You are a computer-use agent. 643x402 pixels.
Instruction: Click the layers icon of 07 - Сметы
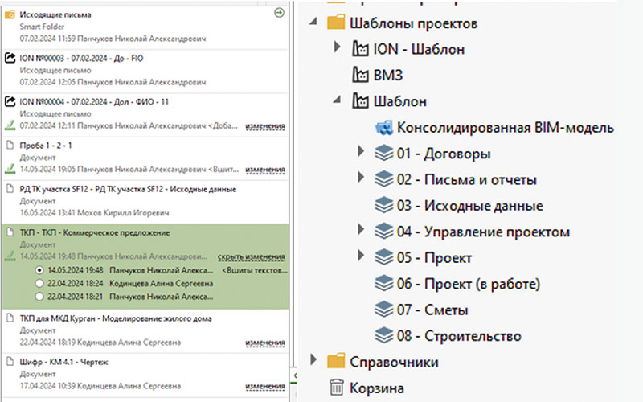tap(384, 310)
